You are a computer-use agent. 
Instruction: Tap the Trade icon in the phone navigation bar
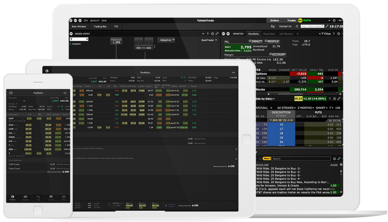coord(38,197)
